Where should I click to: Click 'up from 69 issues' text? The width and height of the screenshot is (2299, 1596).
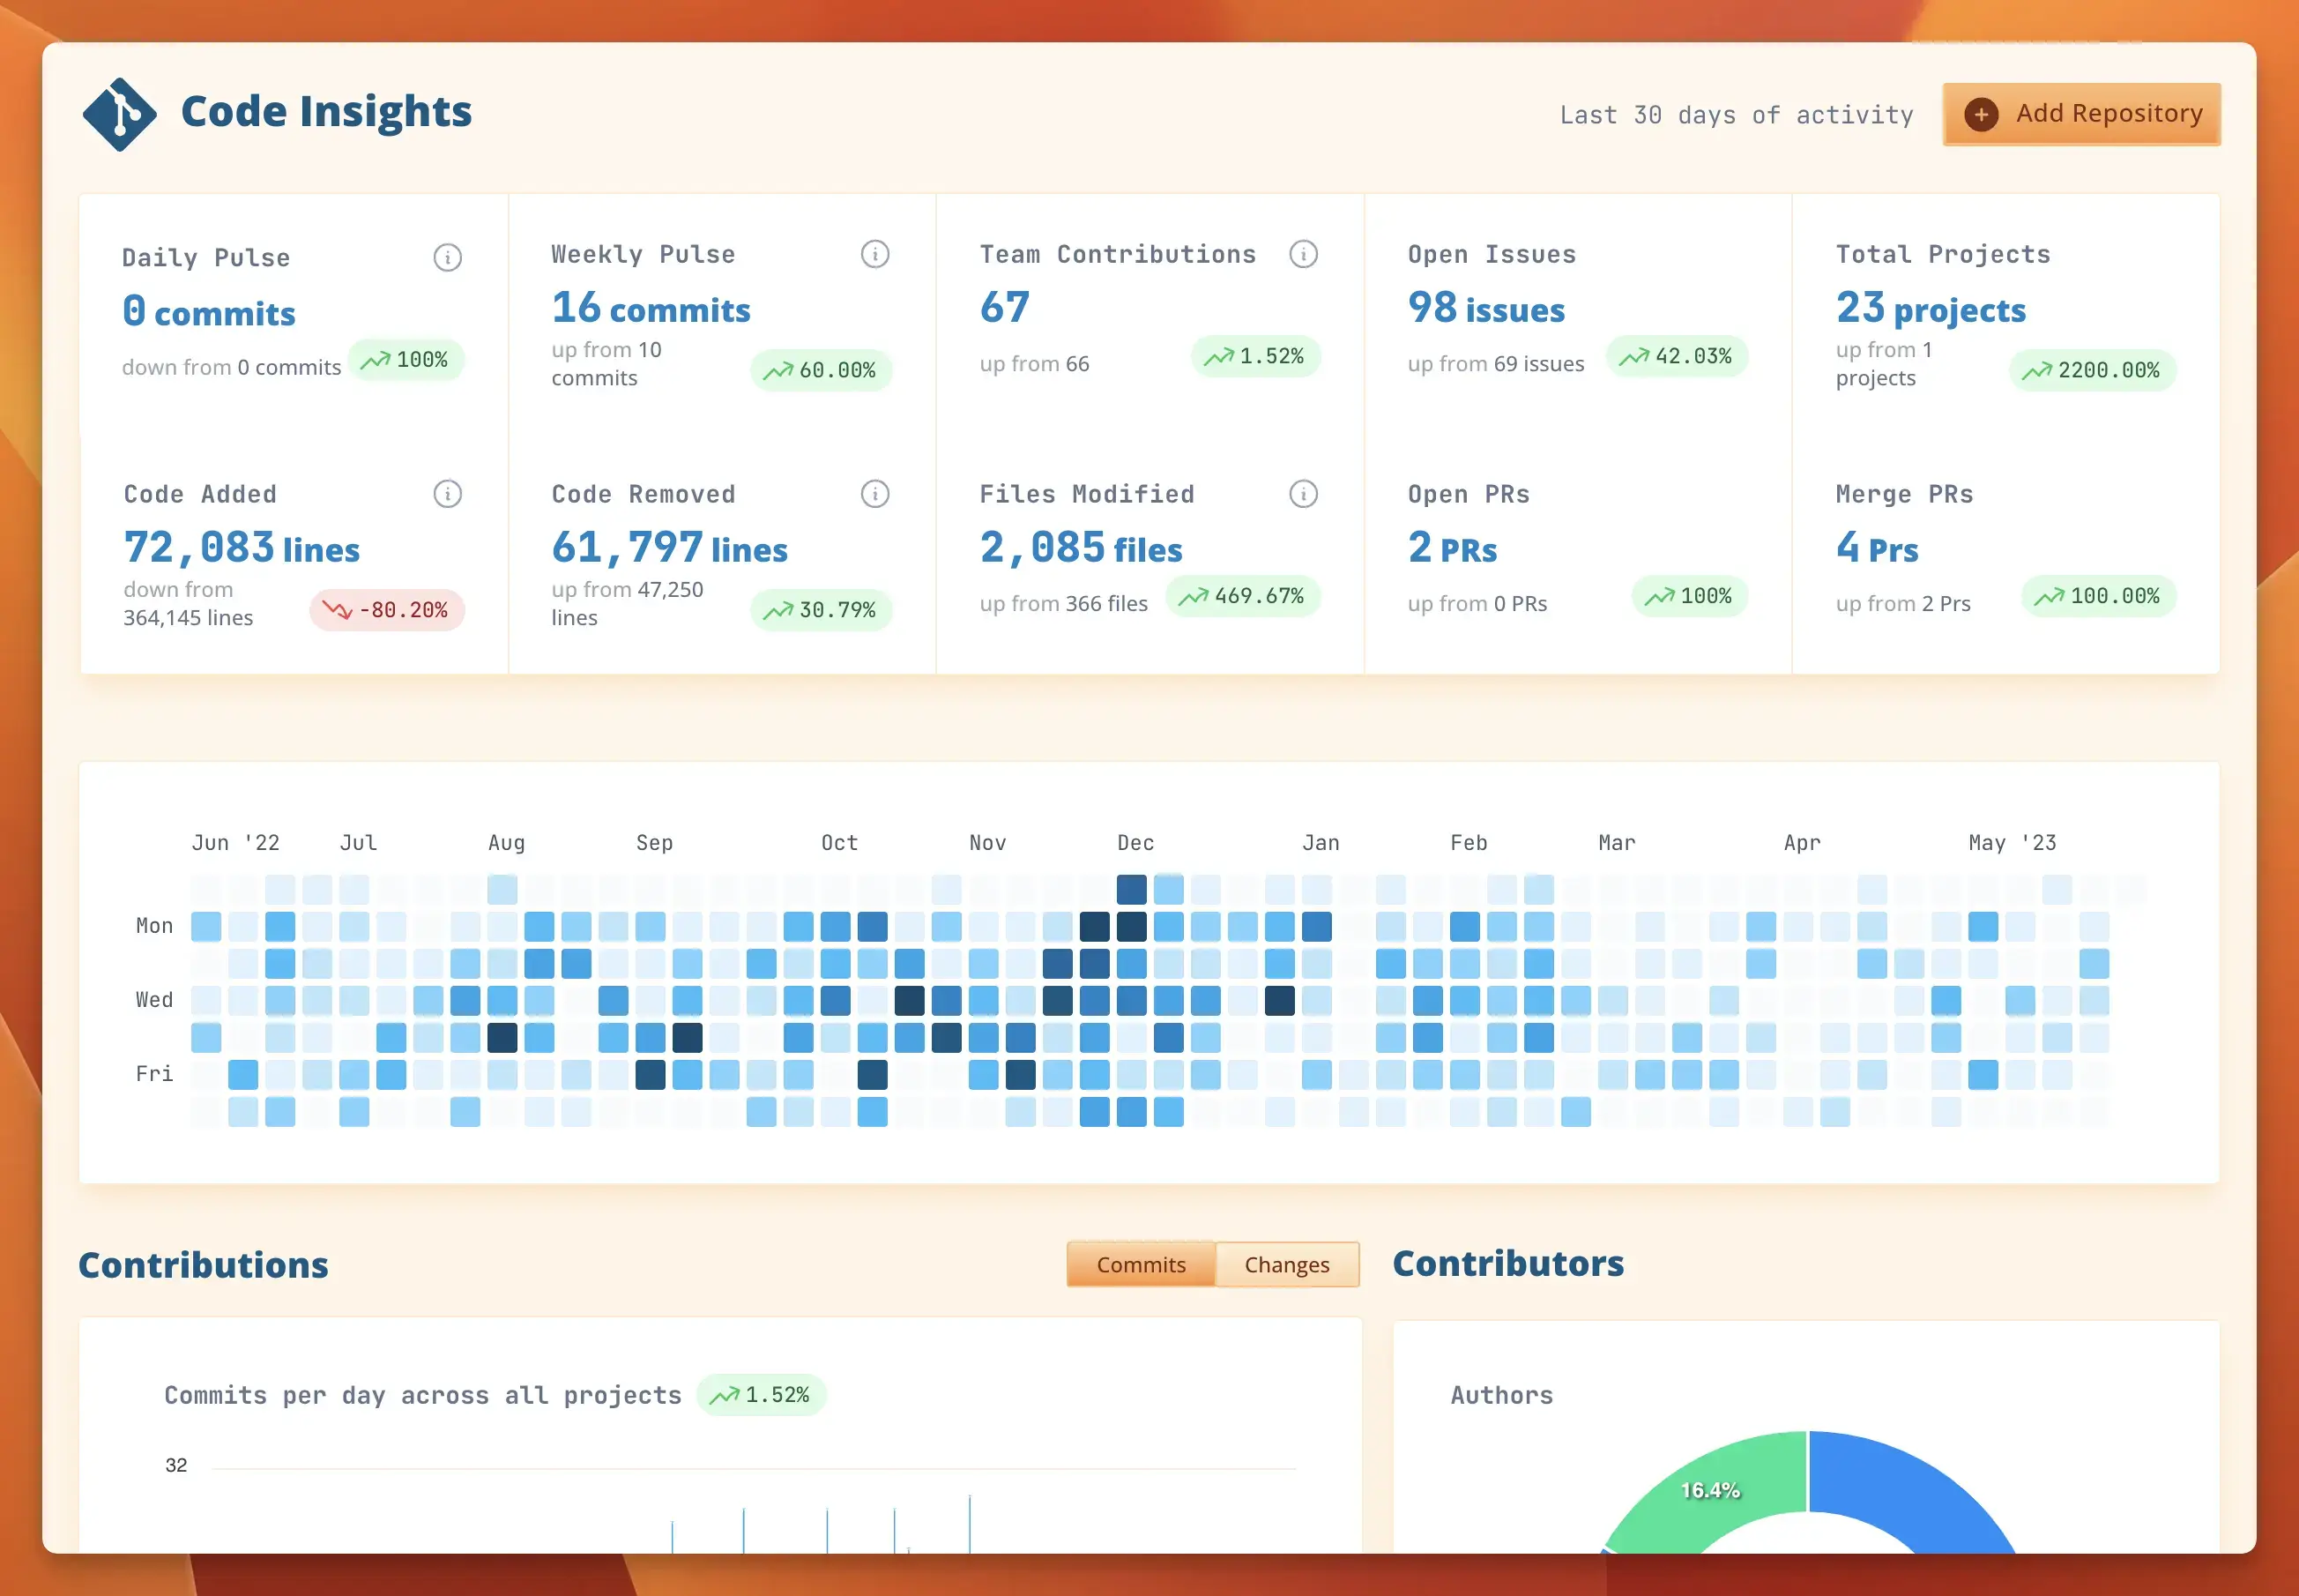coord(1495,364)
